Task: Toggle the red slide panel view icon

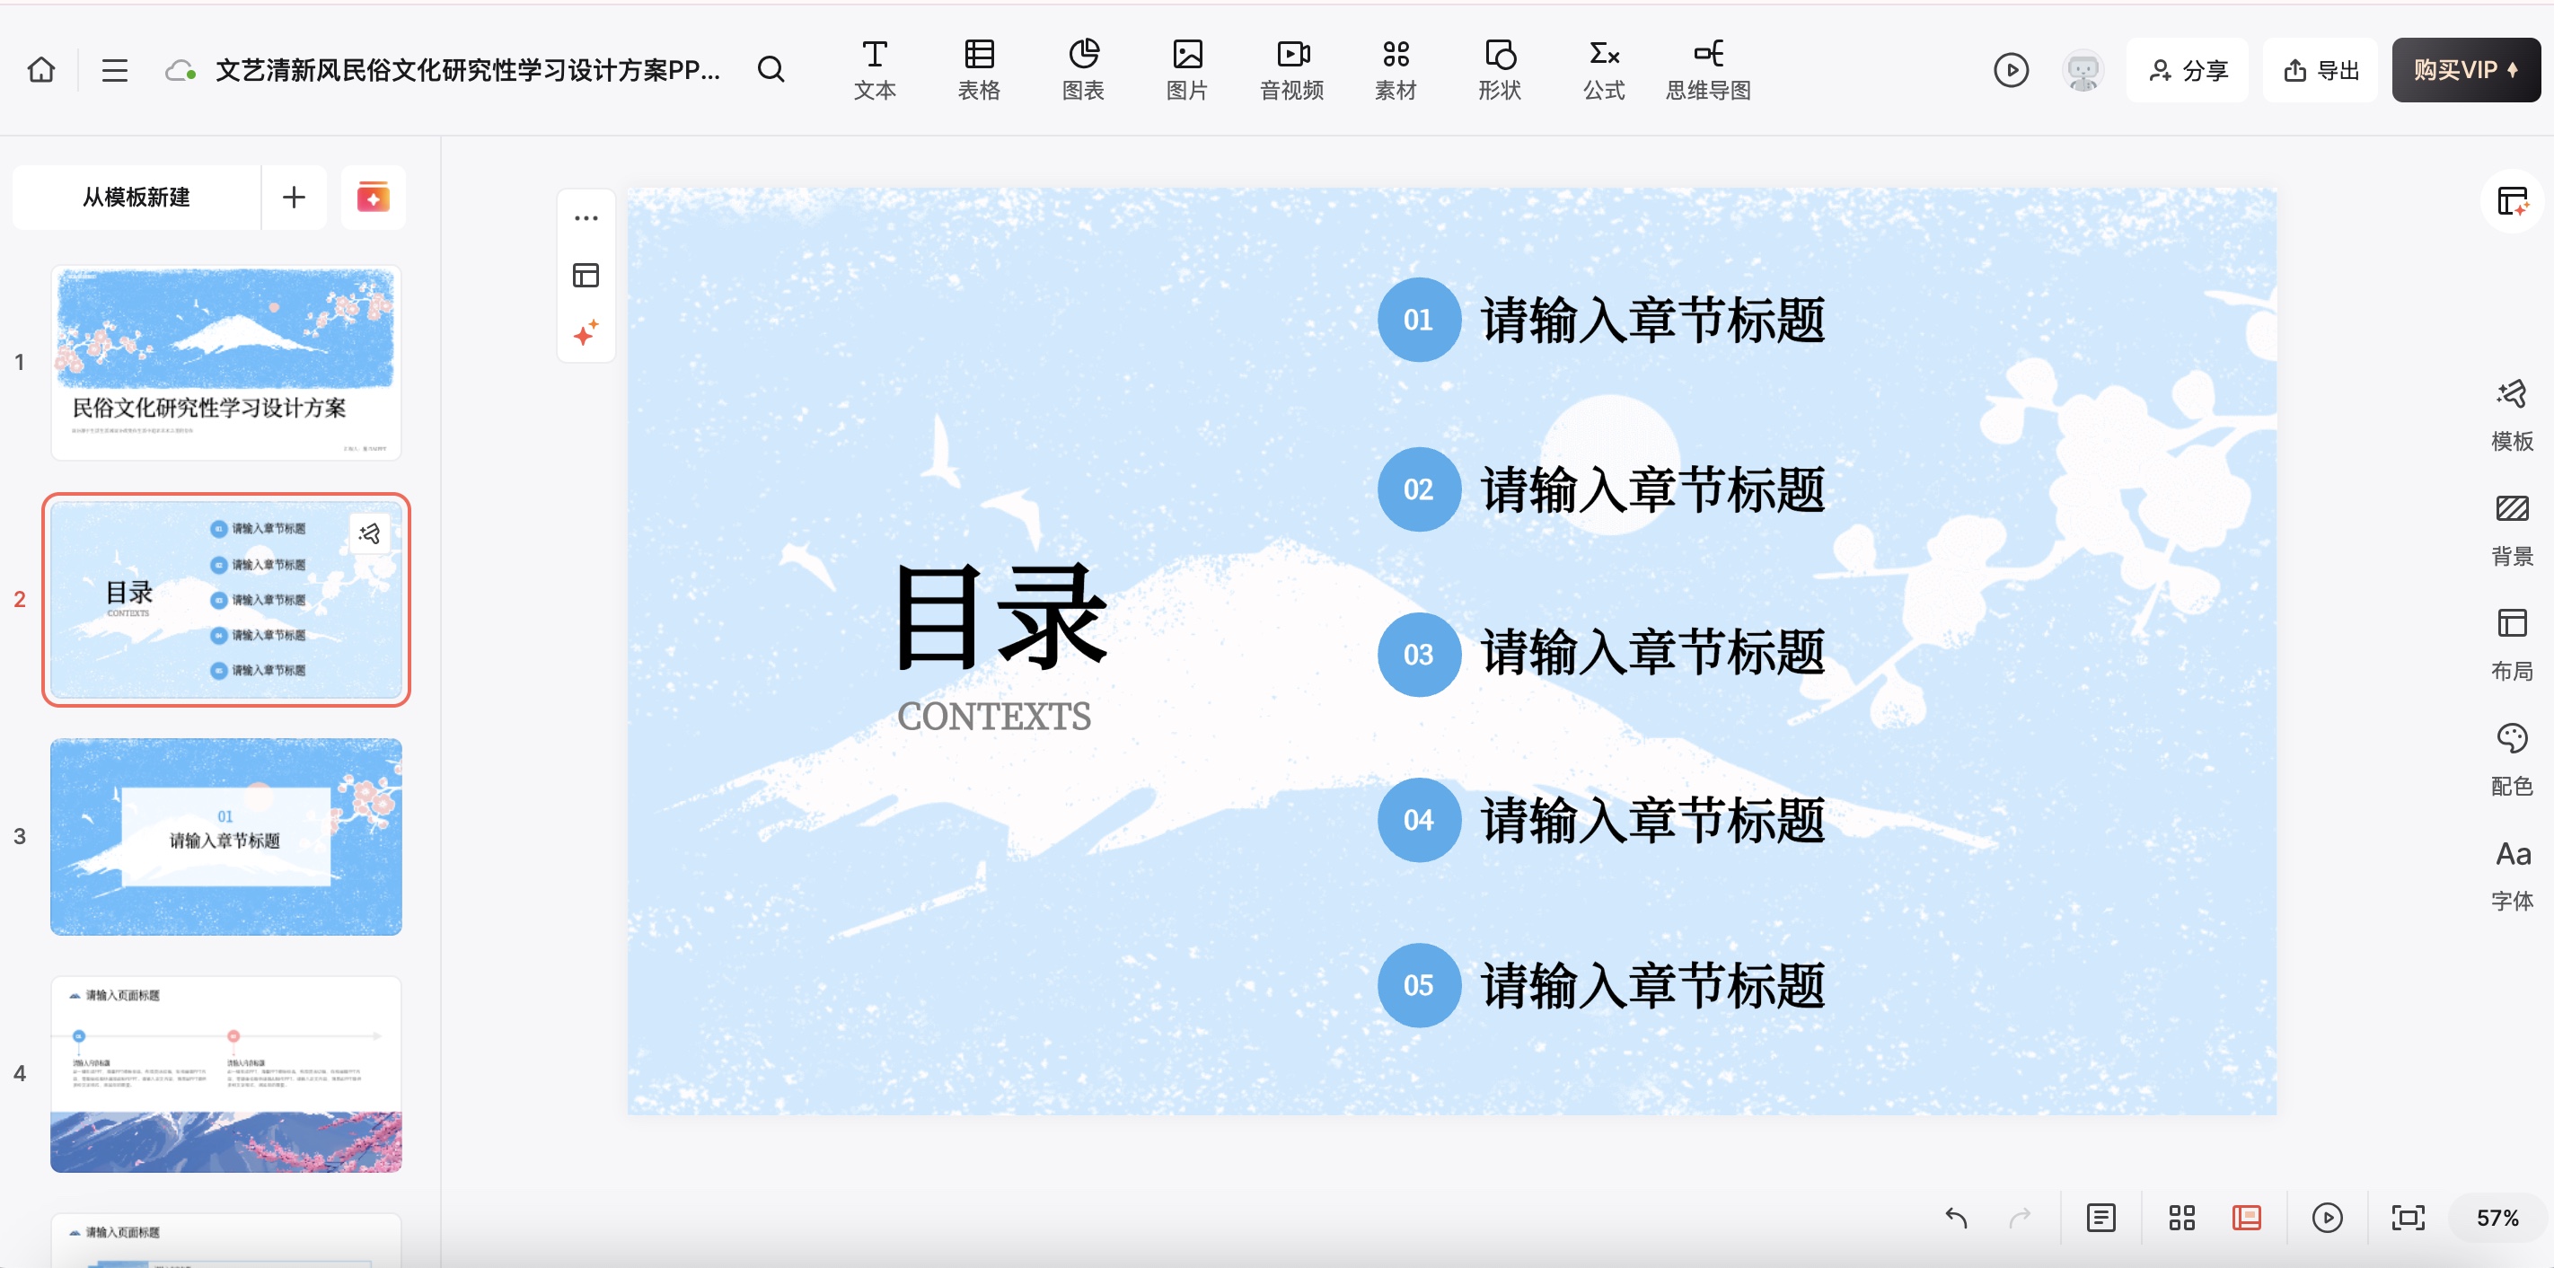Action: click(x=2247, y=1218)
